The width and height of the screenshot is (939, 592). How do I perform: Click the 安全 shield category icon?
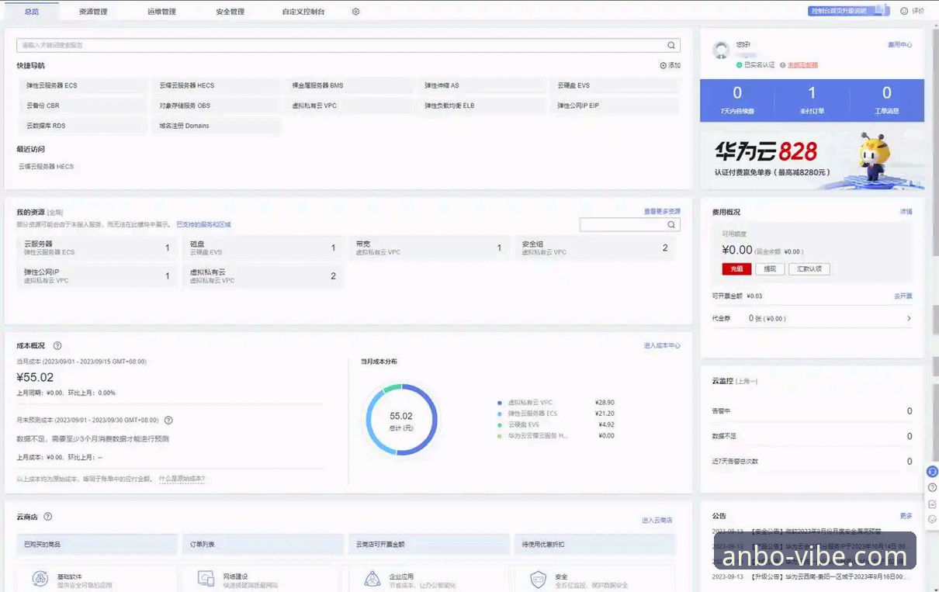coord(539,579)
